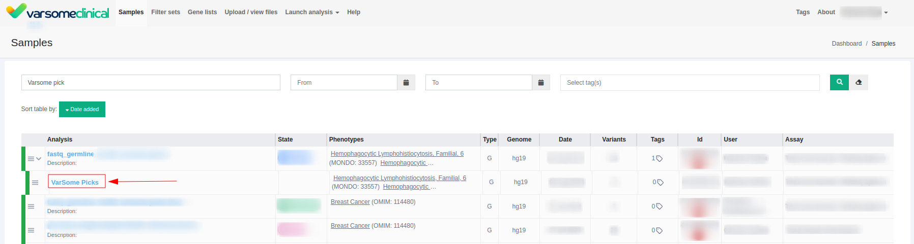914x244 pixels.
Task: Open the To date calendar icon
Action: pyautogui.click(x=541, y=83)
